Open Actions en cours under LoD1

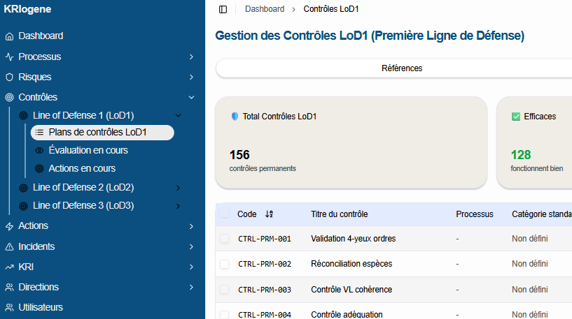pyautogui.click(x=82, y=169)
